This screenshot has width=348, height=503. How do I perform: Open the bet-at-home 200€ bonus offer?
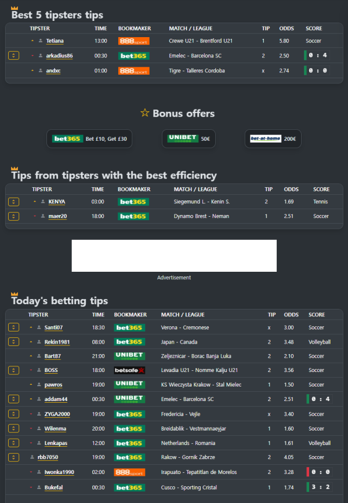(273, 139)
